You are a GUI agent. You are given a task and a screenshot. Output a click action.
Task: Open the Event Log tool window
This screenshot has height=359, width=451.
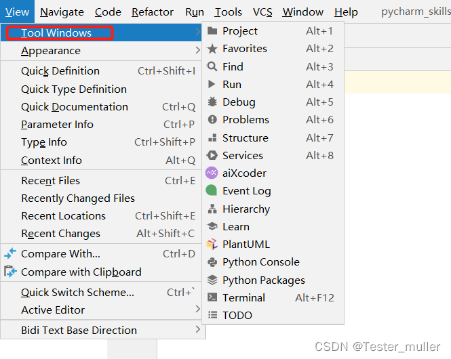[273, 191]
